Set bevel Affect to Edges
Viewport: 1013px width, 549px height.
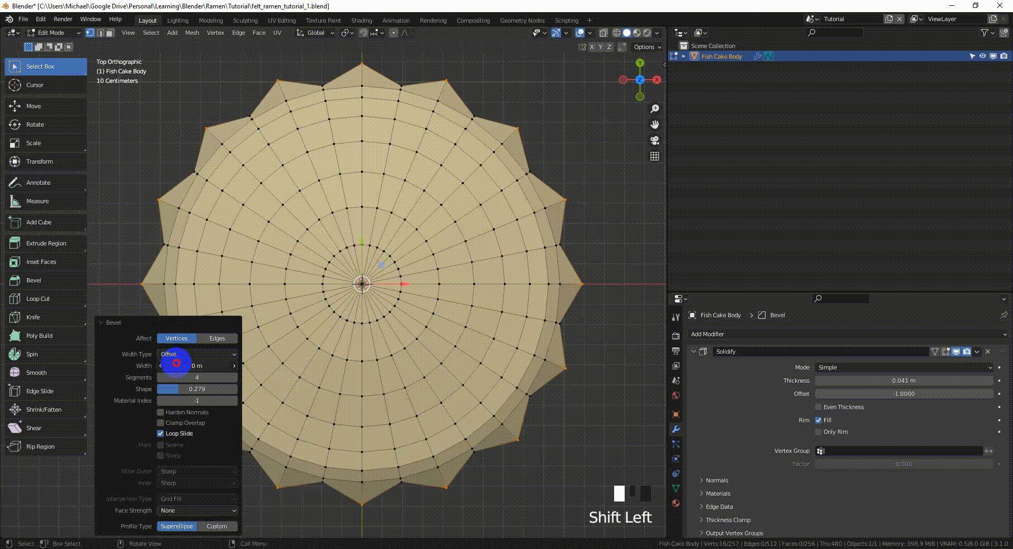(217, 338)
